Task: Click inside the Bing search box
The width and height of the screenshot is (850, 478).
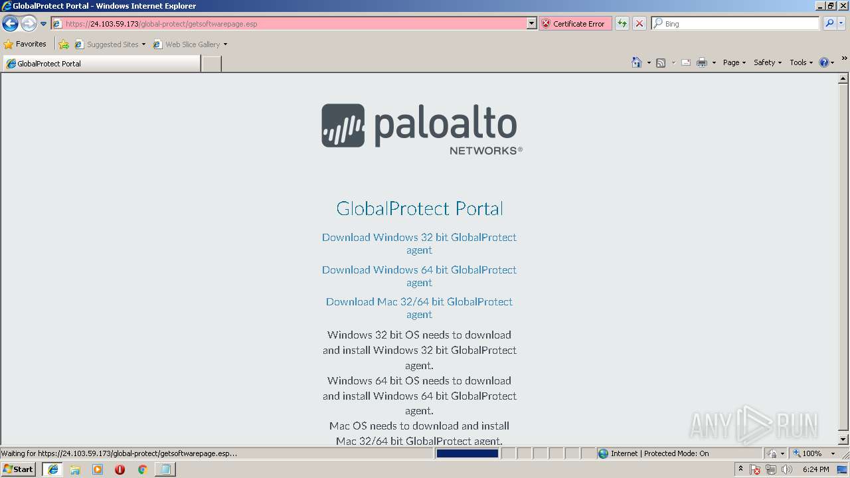Action: [x=736, y=24]
